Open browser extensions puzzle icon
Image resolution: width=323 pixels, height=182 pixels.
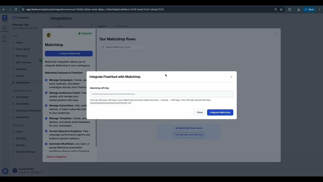[x=290, y=9]
